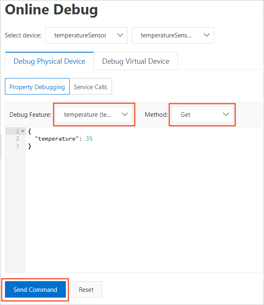
Task: Open the Method dropdown set to Get
Action: [203, 115]
